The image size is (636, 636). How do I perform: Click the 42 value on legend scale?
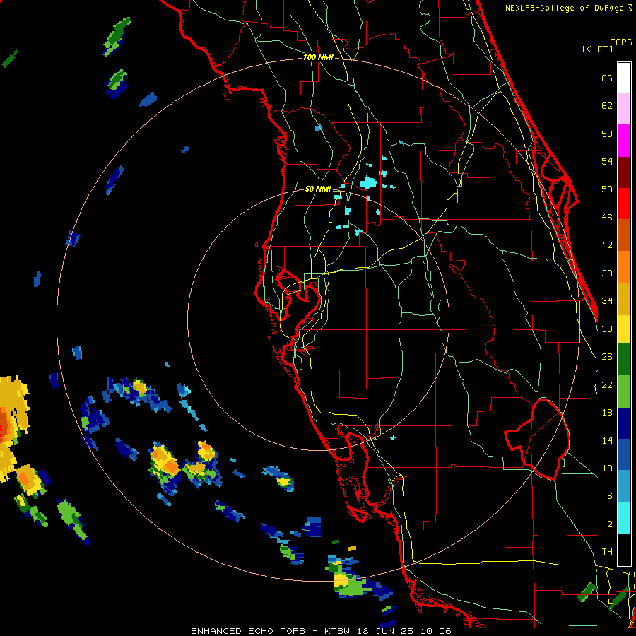[607, 245]
